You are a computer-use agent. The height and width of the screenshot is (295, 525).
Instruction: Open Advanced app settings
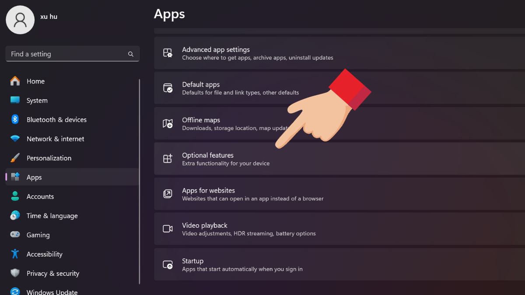pos(339,53)
